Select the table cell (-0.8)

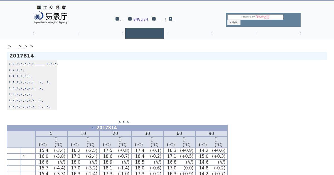pyautogui.click(x=124, y=151)
